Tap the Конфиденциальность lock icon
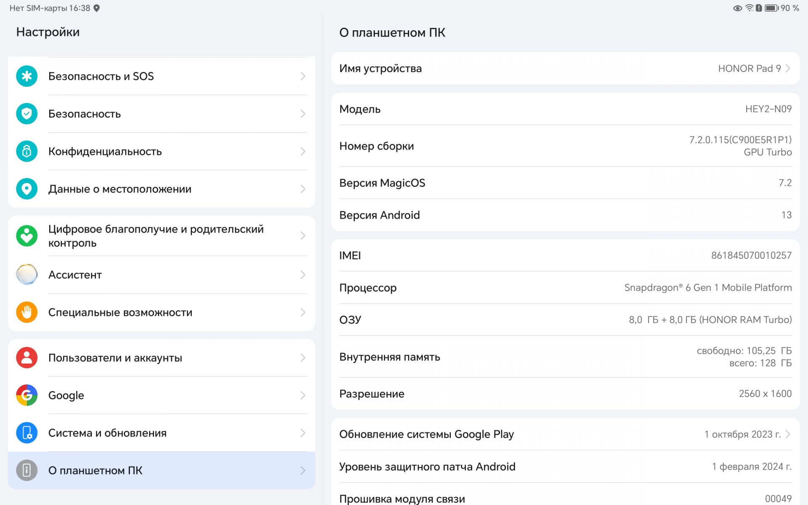This screenshot has height=505, width=808. coord(27,151)
